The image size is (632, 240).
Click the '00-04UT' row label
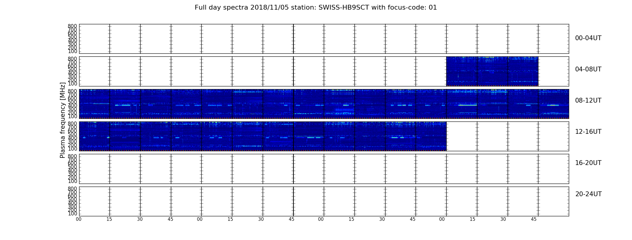click(588, 38)
